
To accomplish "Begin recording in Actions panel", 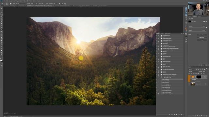I will pos(172,115).
